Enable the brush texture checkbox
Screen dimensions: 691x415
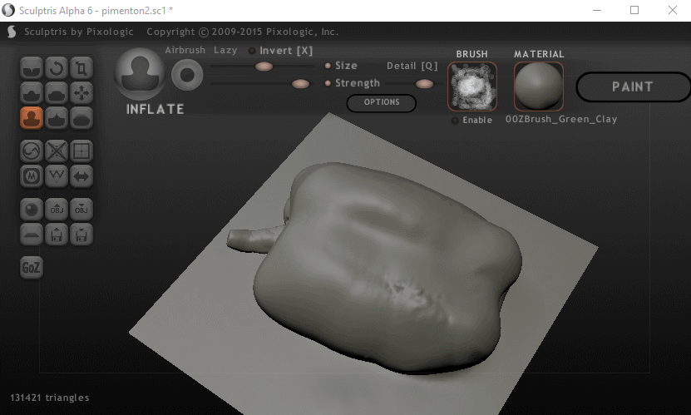click(x=455, y=121)
